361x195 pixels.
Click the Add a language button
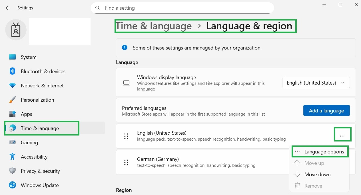click(x=326, y=110)
